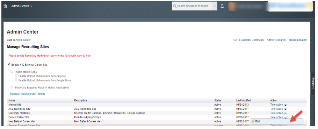Click the Last Modified column header
The width and height of the screenshot is (318, 129).
[243, 100]
